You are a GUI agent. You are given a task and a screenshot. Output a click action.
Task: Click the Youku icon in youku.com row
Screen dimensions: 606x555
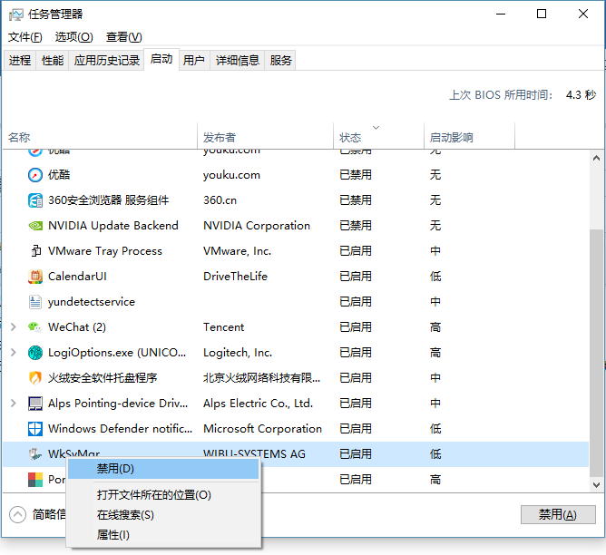35,175
